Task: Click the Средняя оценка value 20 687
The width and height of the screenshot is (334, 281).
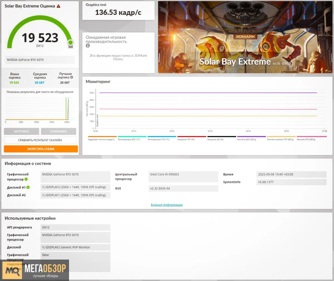Action: point(40,83)
